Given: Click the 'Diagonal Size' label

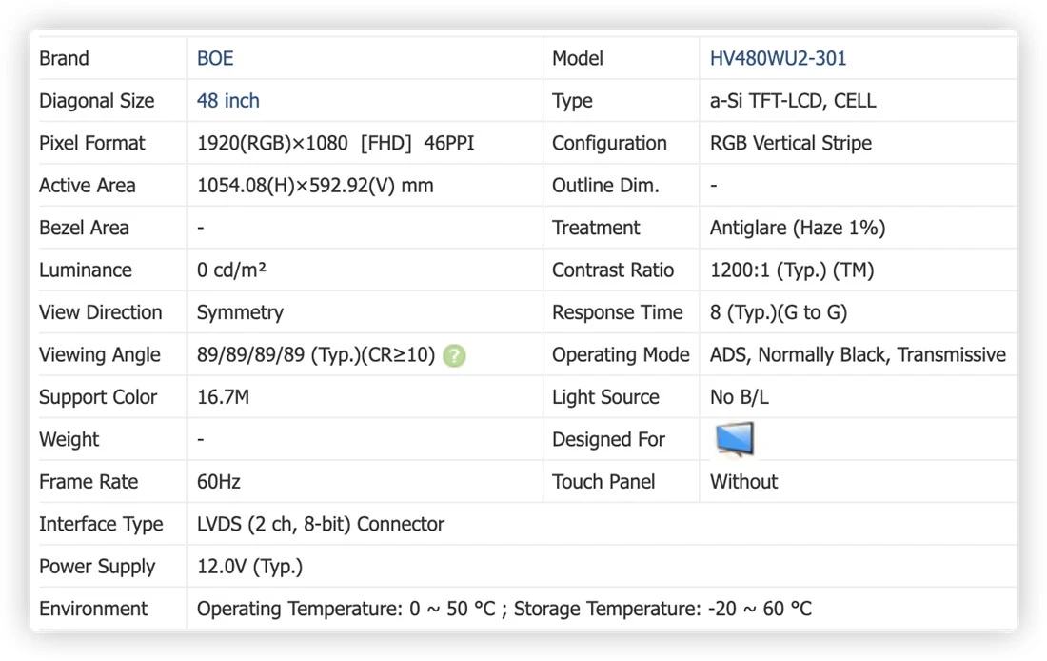Looking at the screenshot, I should (x=97, y=101).
